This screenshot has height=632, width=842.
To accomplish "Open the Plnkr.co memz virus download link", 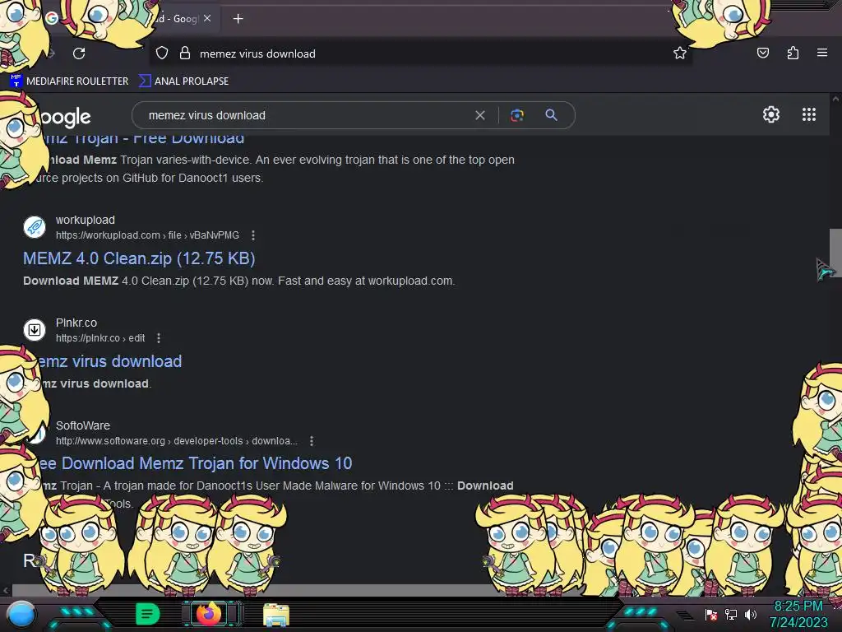I will coord(109,361).
